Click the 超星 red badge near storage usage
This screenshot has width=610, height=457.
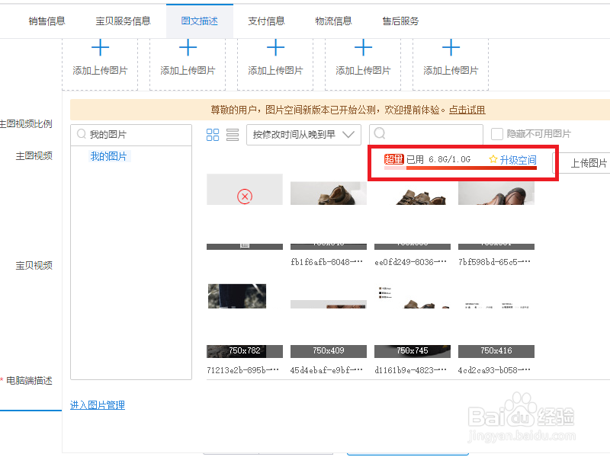tap(395, 158)
